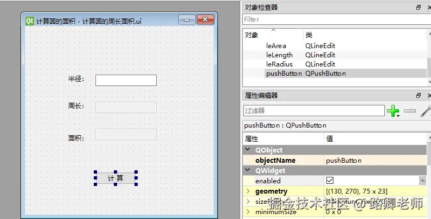
Task: Click the enabled property name
Action: click(268, 181)
